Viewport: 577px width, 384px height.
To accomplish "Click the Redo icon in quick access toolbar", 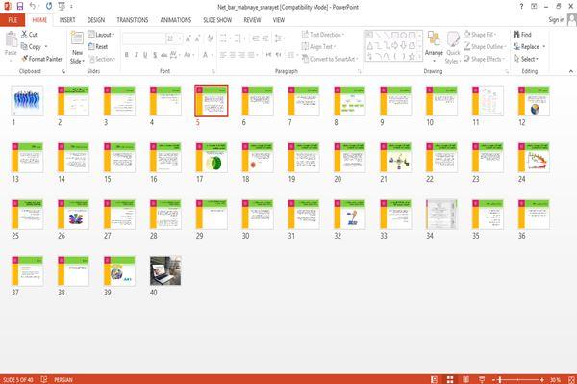I will (49, 7).
